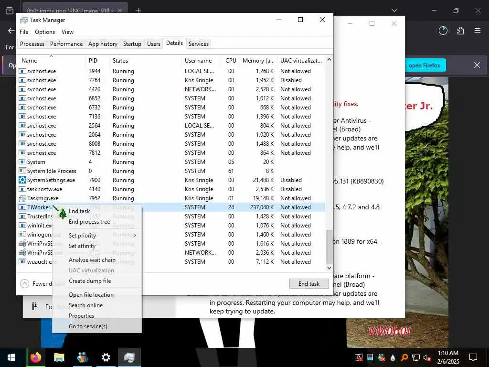Image resolution: width=489 pixels, height=367 pixels.
Task: Open Firefox extensions puzzle icon
Action: tap(460, 31)
